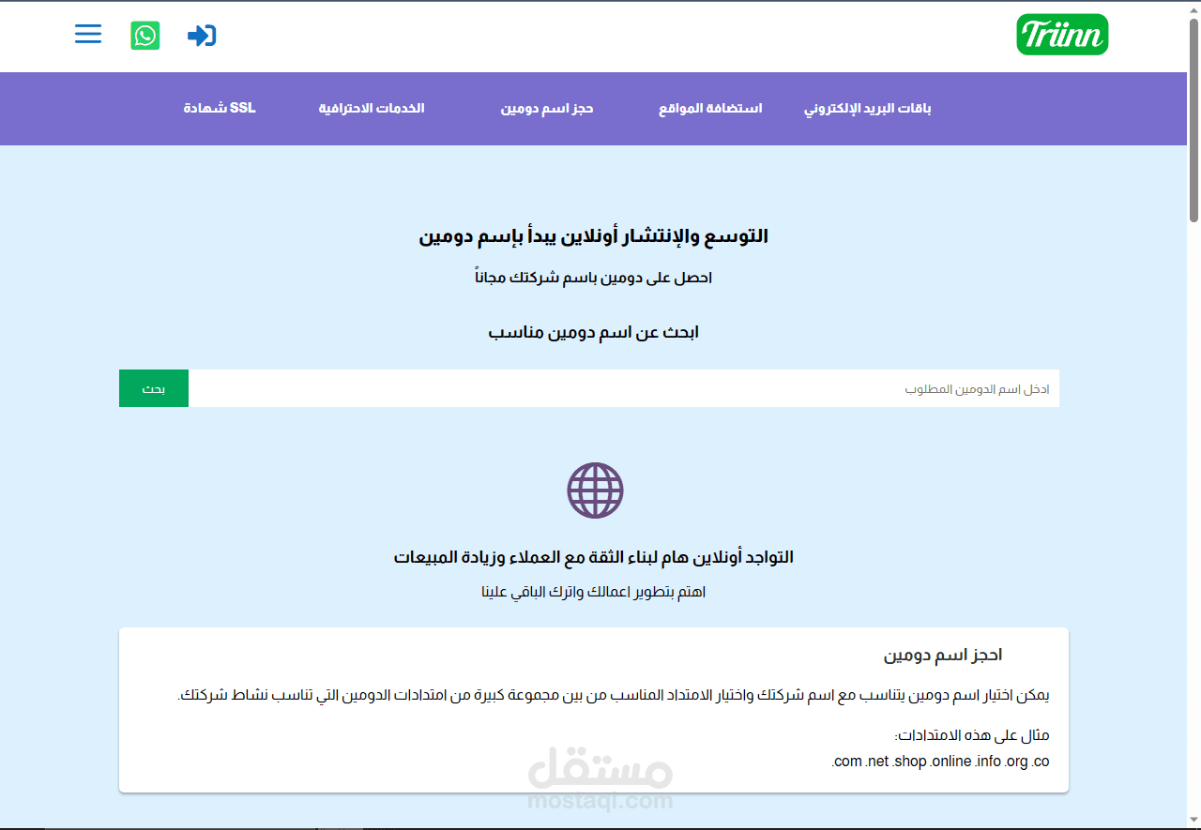The image size is (1201, 830).
Task: Open the استضافة المواقع menu item
Action: 710,109
